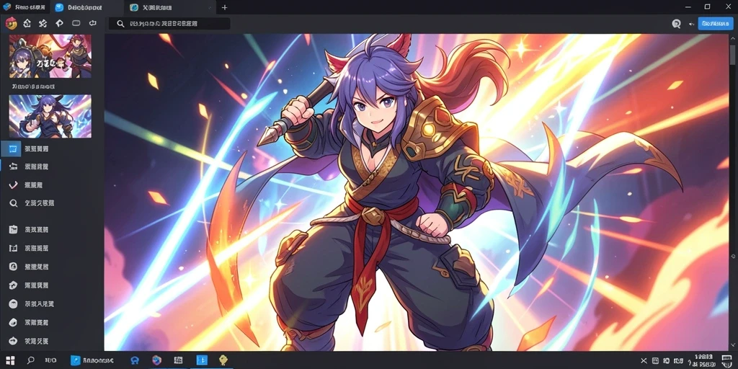Screen dimensions: 738x369
Task: Click the open book icon in sidebar
Action: pos(13,248)
